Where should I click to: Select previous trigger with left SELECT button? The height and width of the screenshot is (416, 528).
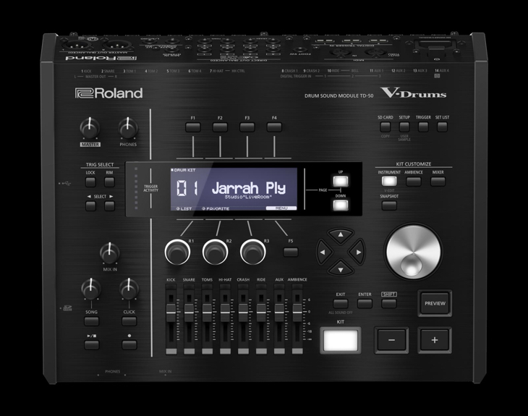(x=90, y=205)
